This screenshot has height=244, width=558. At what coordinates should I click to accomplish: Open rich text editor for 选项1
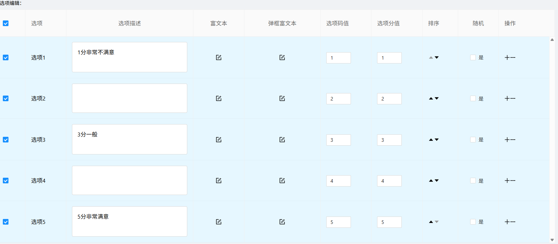click(219, 57)
